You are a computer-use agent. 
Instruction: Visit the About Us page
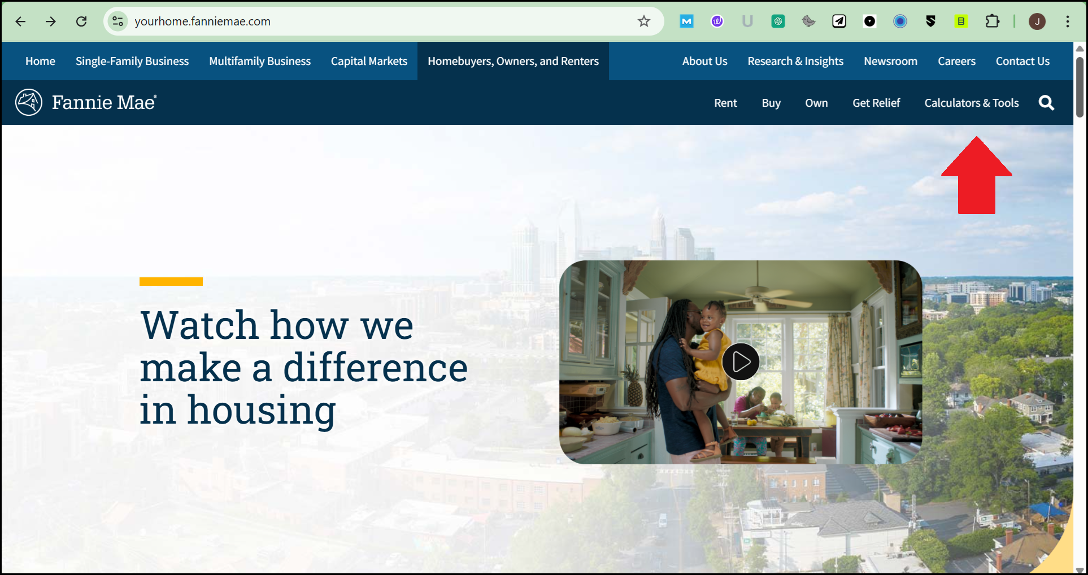[704, 61]
